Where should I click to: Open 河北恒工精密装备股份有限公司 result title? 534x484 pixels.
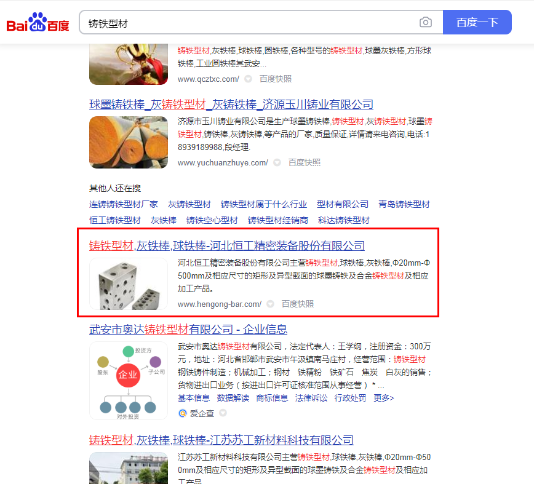pos(227,246)
